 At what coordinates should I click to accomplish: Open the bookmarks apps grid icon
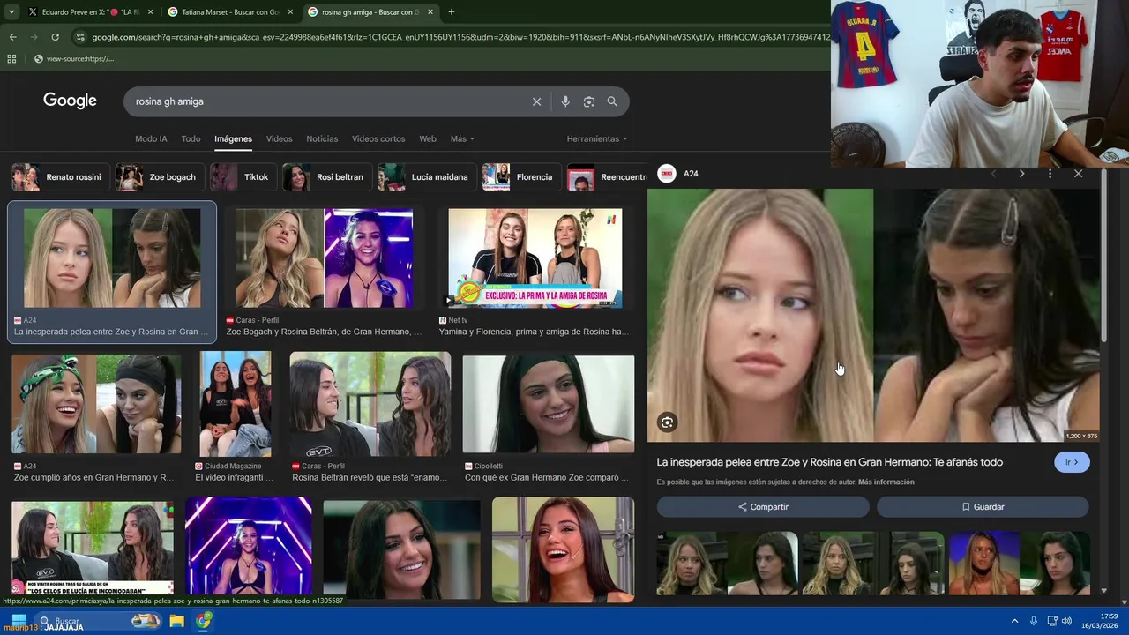point(11,59)
